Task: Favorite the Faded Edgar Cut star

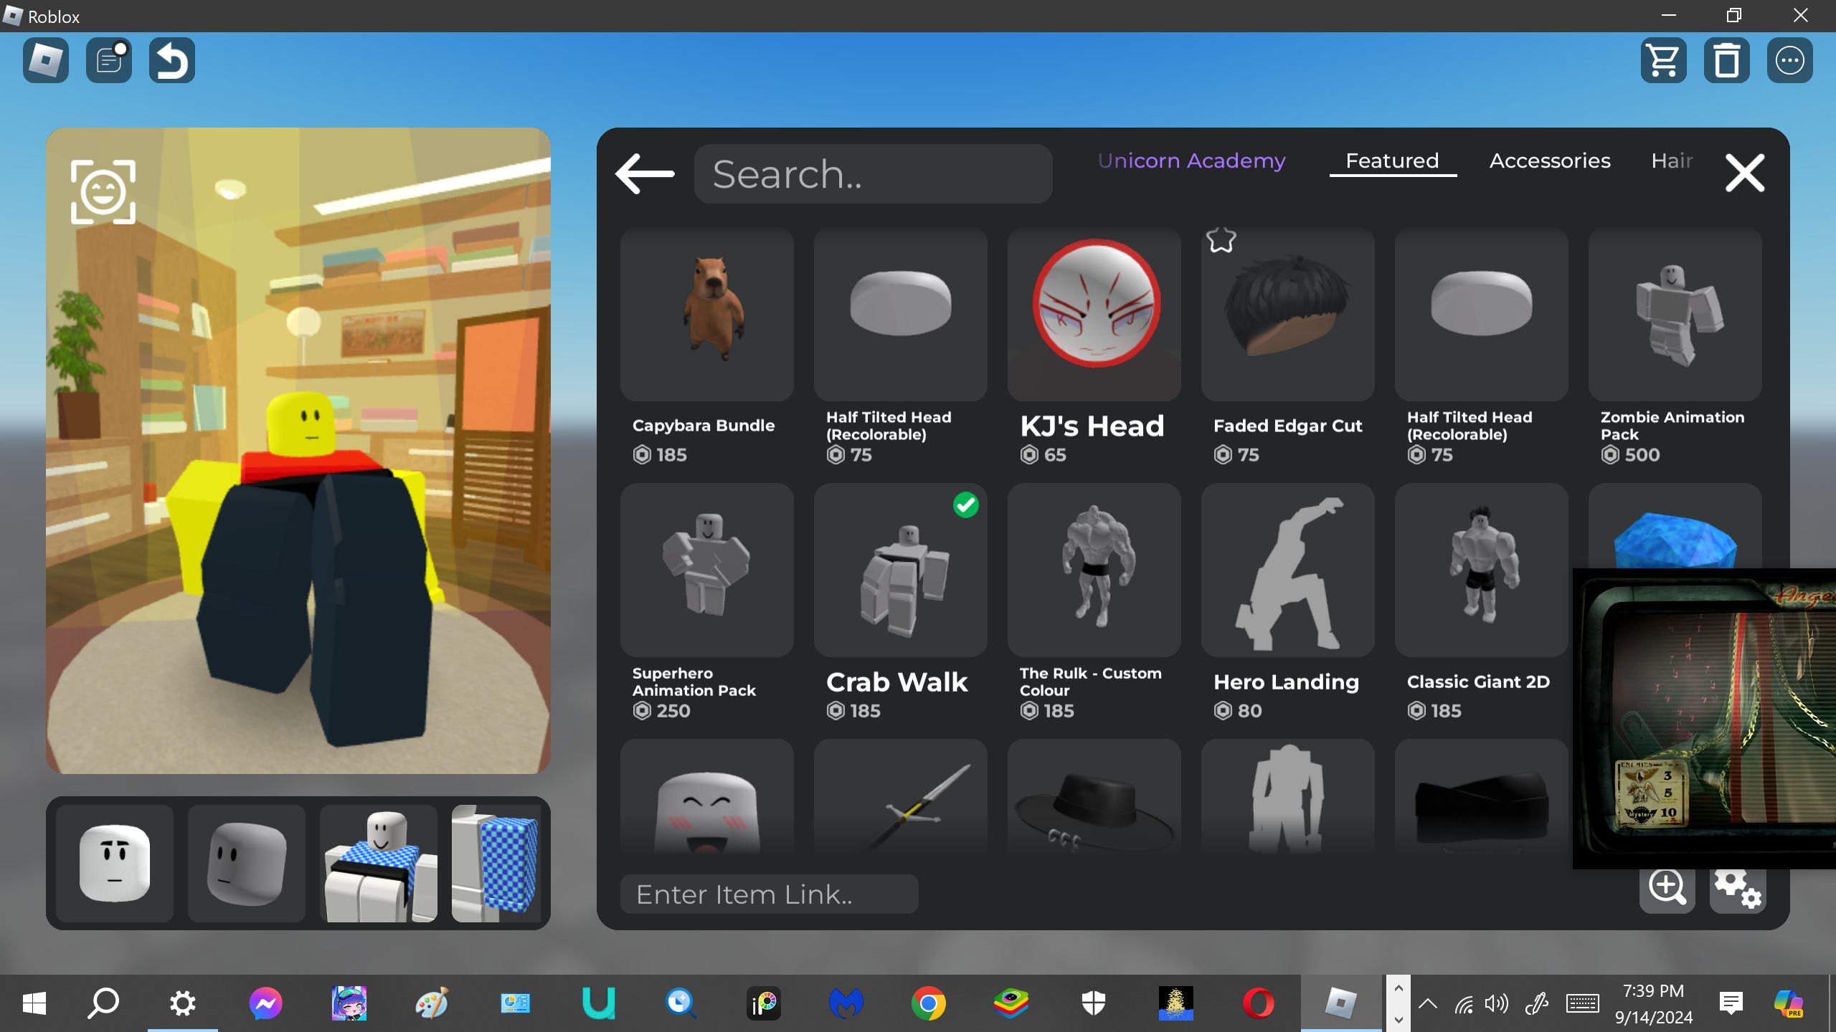Action: (x=1221, y=240)
